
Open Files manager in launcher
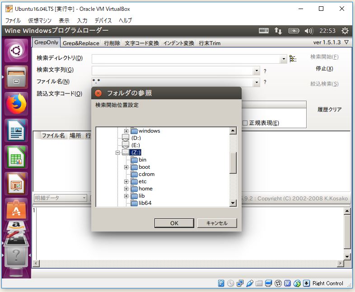pyautogui.click(x=16, y=77)
